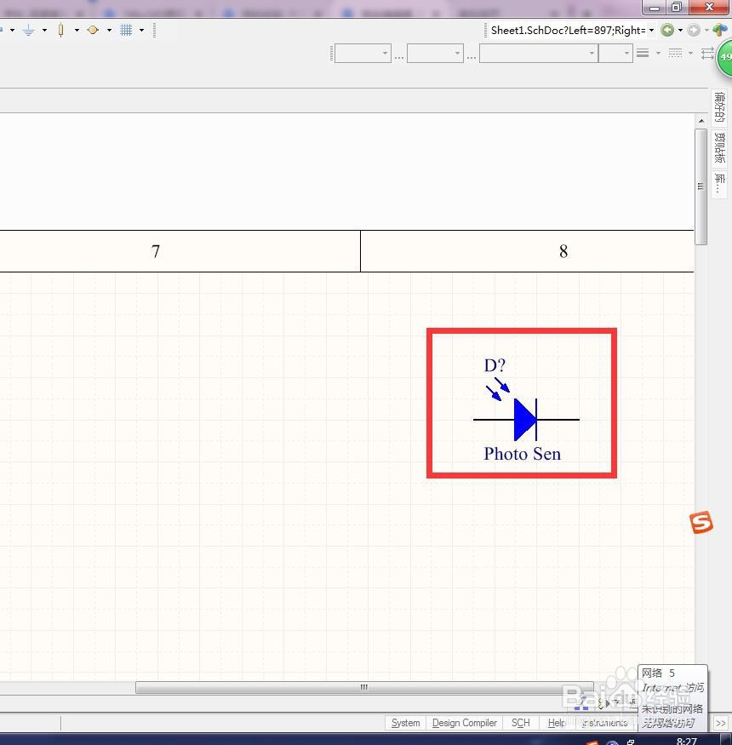Open the SCH panel button

(x=520, y=723)
